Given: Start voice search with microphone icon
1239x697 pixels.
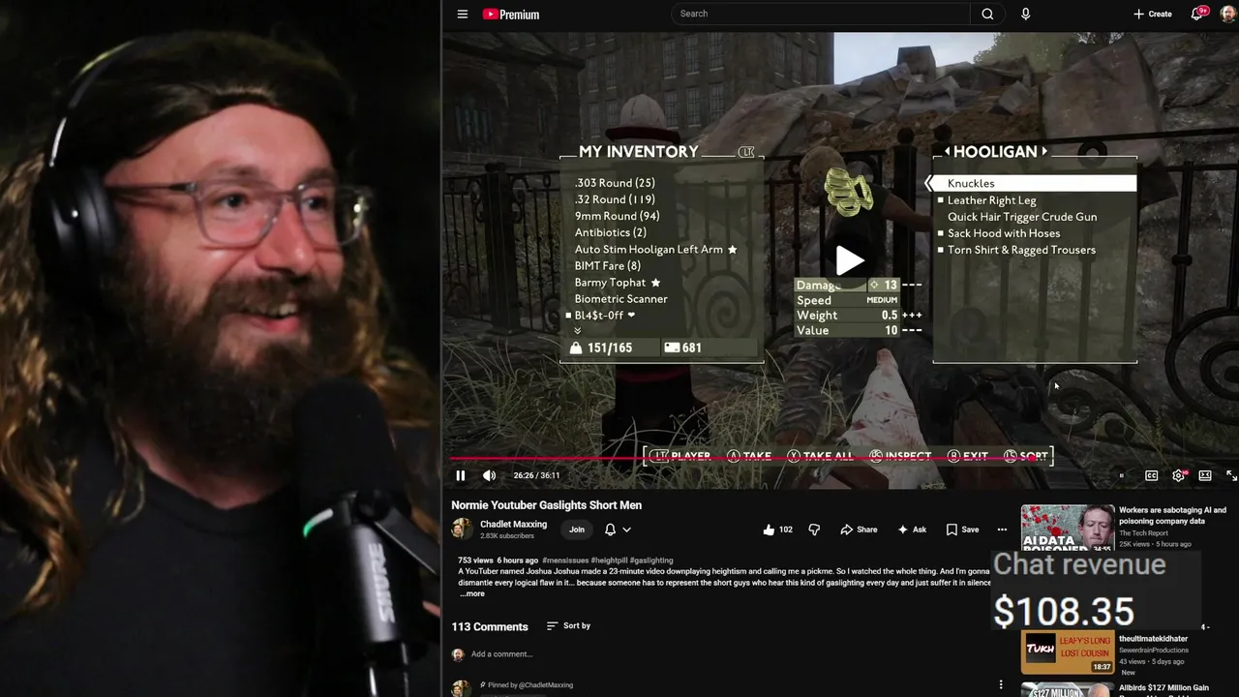Looking at the screenshot, I should pos(1025,14).
